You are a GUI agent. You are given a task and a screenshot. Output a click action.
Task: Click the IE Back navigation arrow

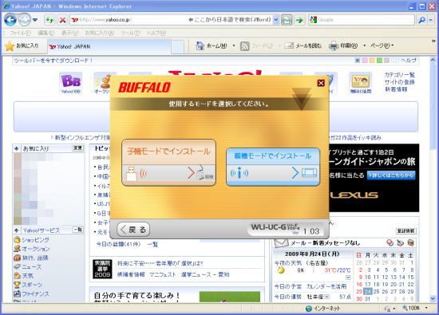coord(10,20)
